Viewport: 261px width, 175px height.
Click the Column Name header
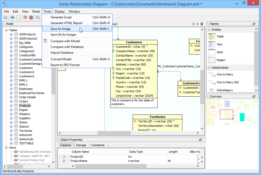[x=99, y=152]
